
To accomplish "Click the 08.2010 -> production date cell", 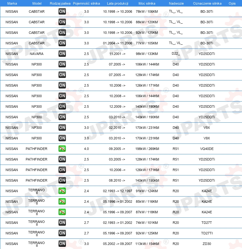I will point(117,180).
